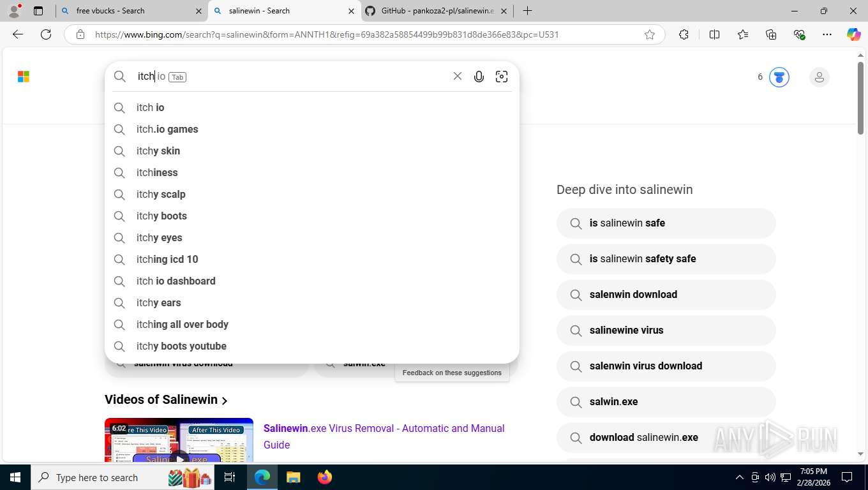The width and height of the screenshot is (868, 490).
Task: Select the 'itch io' suggestion
Action: point(311,108)
